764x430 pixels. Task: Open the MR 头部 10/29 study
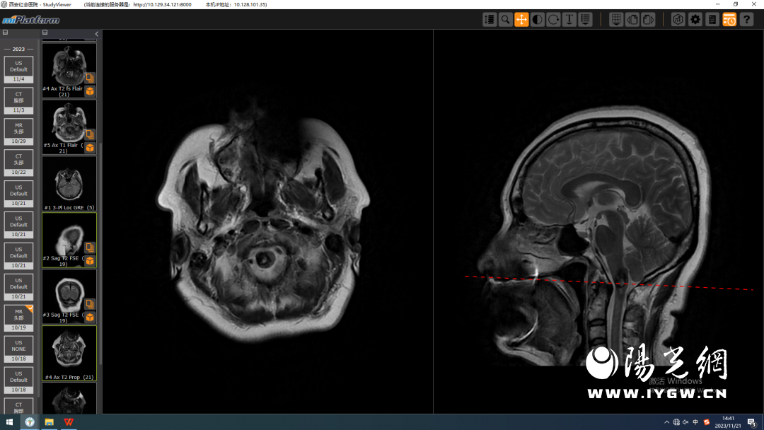[x=18, y=132]
